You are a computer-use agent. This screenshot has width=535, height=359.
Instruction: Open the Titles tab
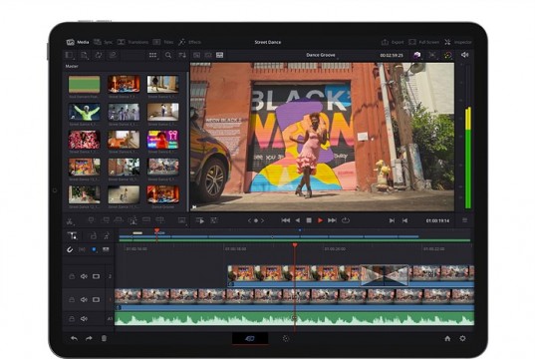pyautogui.click(x=163, y=42)
